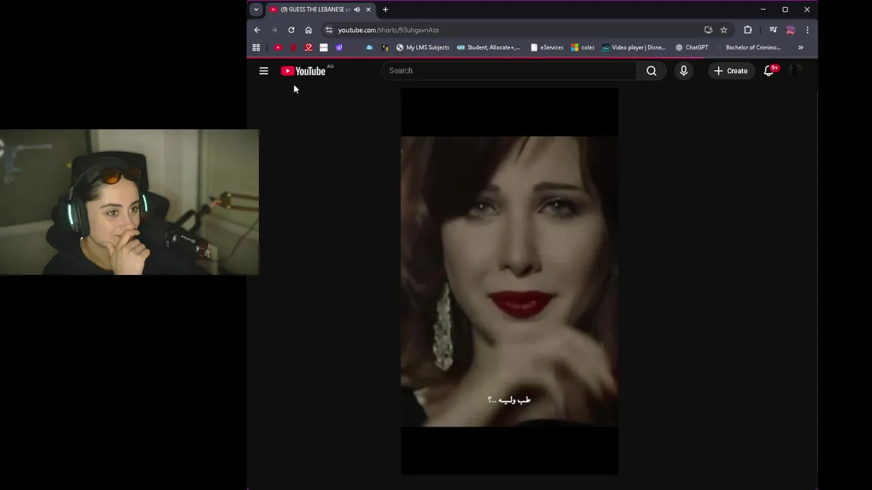Open the eServices bookmark

coord(547,48)
